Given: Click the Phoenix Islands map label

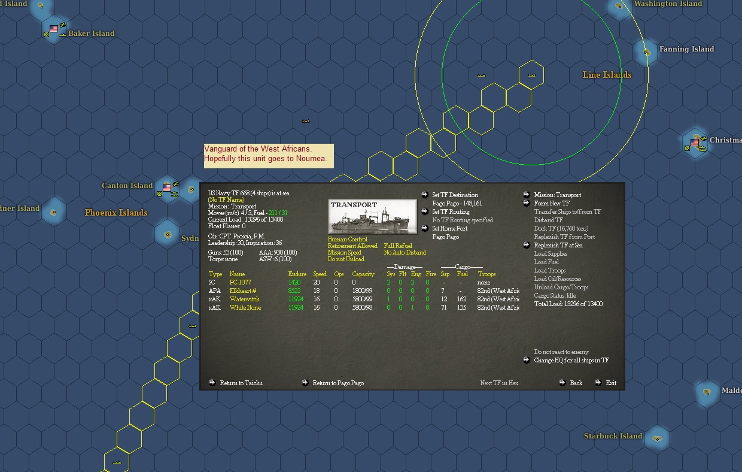Looking at the screenshot, I should coord(116,213).
